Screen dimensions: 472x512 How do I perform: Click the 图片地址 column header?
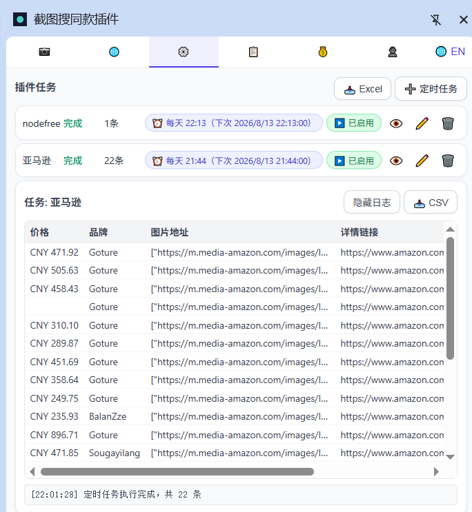pos(170,232)
